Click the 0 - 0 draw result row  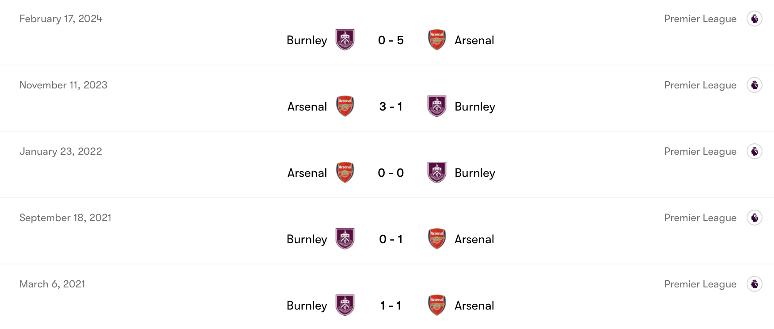coord(391,172)
